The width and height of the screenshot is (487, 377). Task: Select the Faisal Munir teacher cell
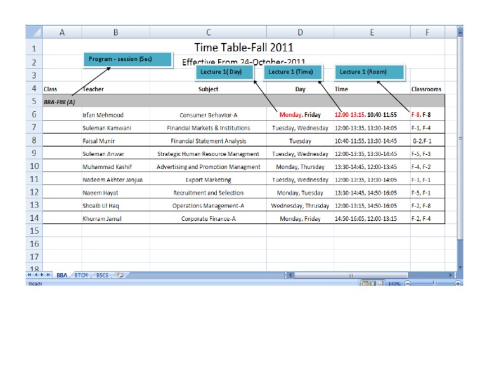pos(116,141)
